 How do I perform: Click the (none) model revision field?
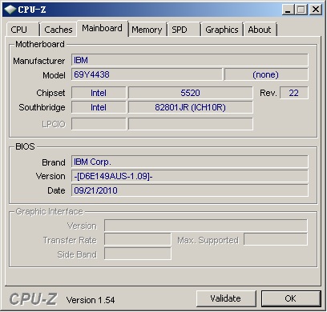266,74
